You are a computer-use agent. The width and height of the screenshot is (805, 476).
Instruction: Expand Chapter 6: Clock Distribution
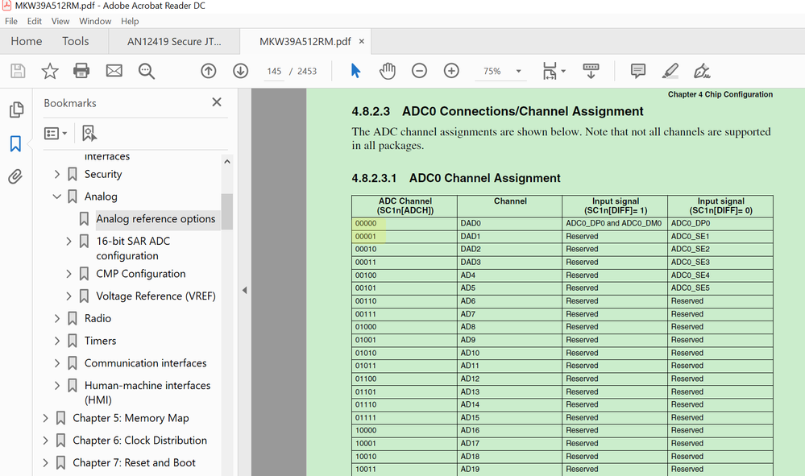[45, 440]
